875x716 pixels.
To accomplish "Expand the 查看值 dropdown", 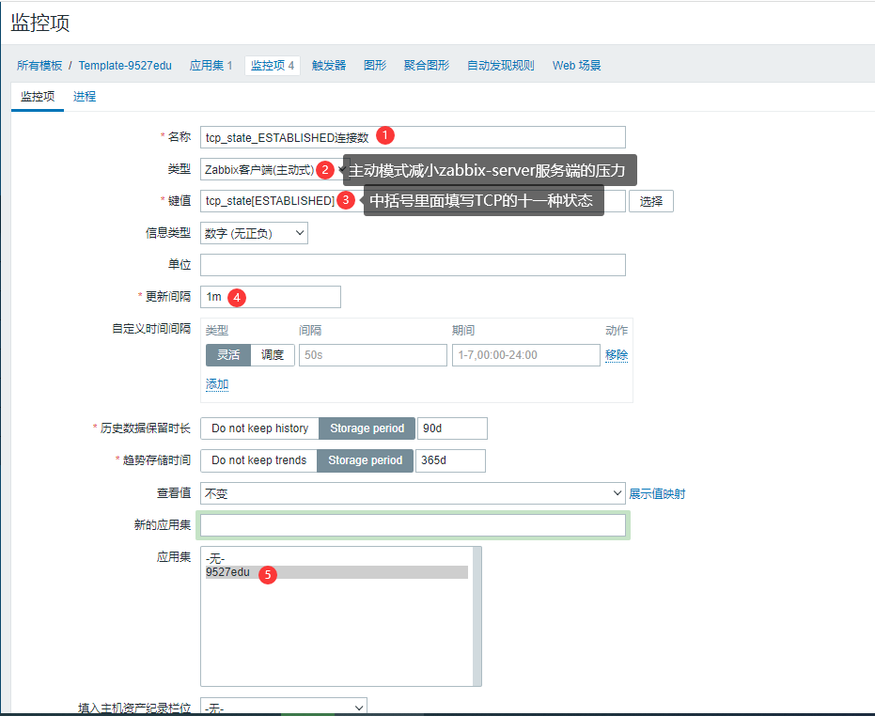I will (413, 493).
